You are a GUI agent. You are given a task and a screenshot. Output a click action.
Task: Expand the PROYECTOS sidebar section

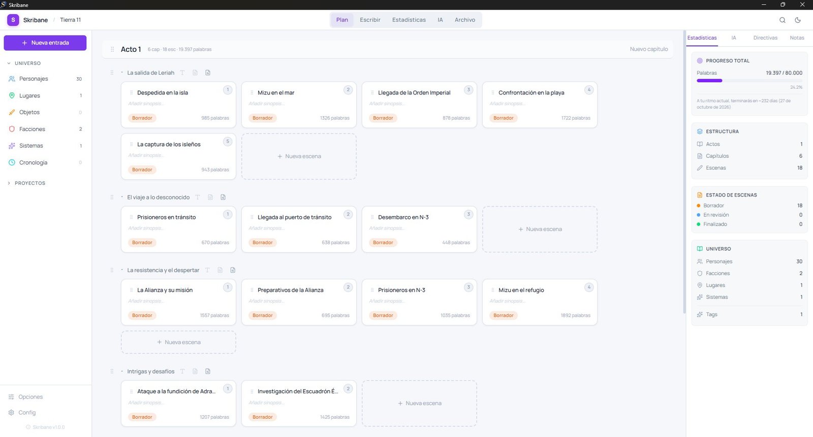[9, 183]
